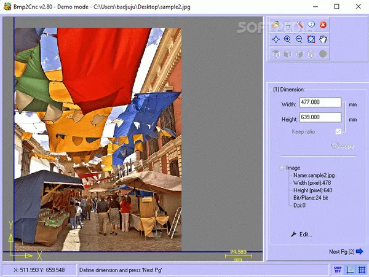Click the hammer settings tool icon
The image size is (369, 277).
(x=300, y=25)
